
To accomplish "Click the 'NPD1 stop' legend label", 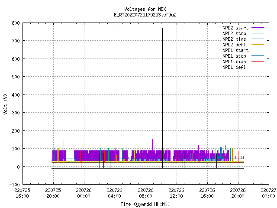I will tap(234, 56).
